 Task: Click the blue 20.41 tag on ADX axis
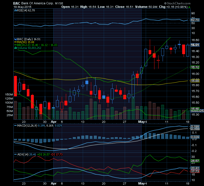pos(195,168)
